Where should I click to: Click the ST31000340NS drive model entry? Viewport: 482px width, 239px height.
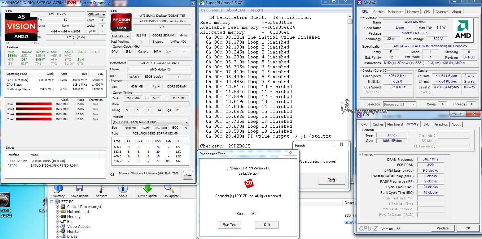coord(47,161)
